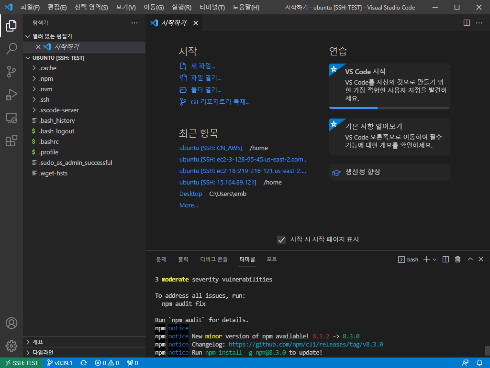Image resolution: width=490 pixels, height=368 pixels.
Task: Open editor more actions ellipsis
Action: point(479,23)
